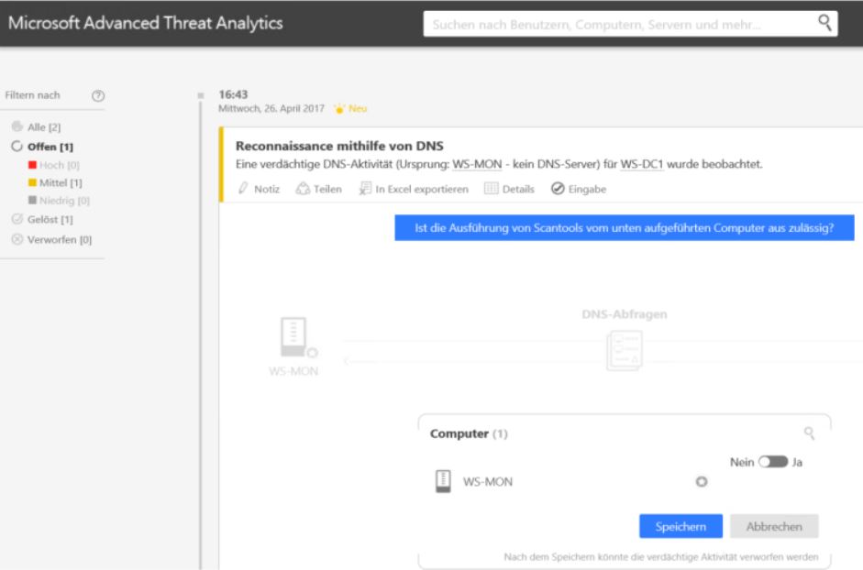Click Speichern to save

pos(680,527)
